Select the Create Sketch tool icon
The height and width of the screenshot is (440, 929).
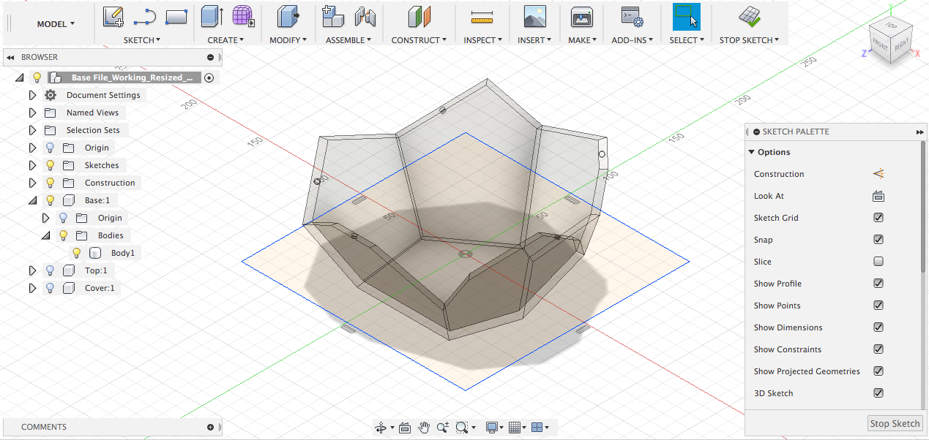tap(113, 16)
